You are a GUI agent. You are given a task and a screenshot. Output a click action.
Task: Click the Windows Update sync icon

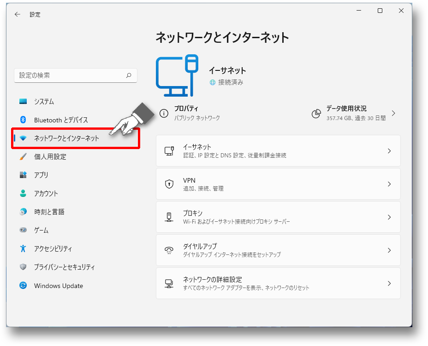[23, 285]
